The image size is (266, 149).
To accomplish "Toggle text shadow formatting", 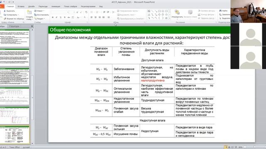I will (65, 17).
